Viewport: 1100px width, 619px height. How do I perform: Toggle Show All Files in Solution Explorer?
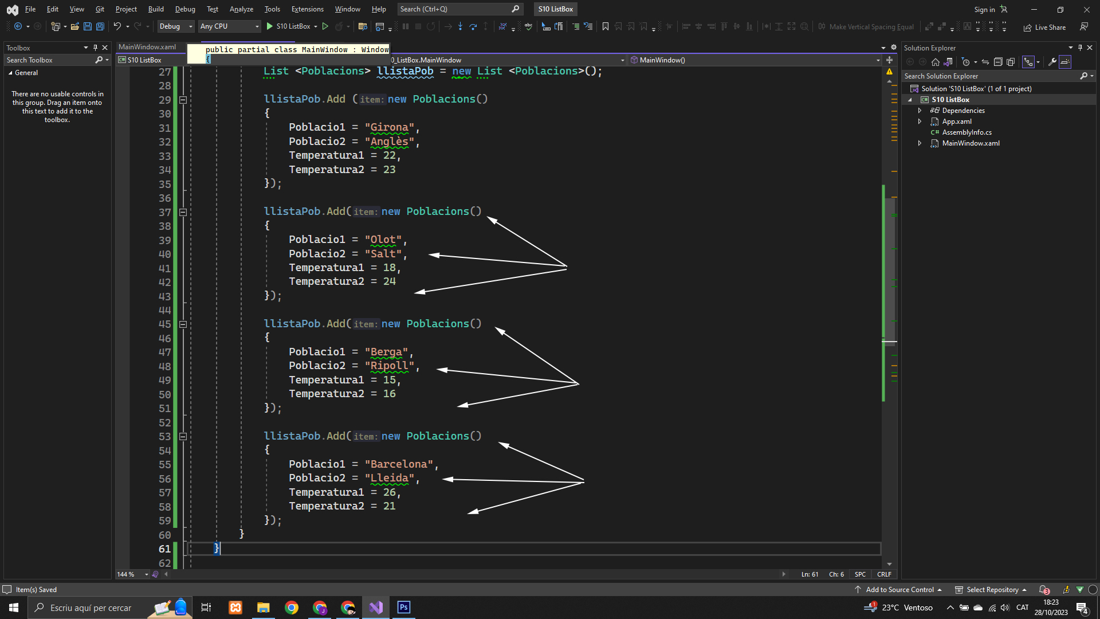pyautogui.click(x=1011, y=62)
